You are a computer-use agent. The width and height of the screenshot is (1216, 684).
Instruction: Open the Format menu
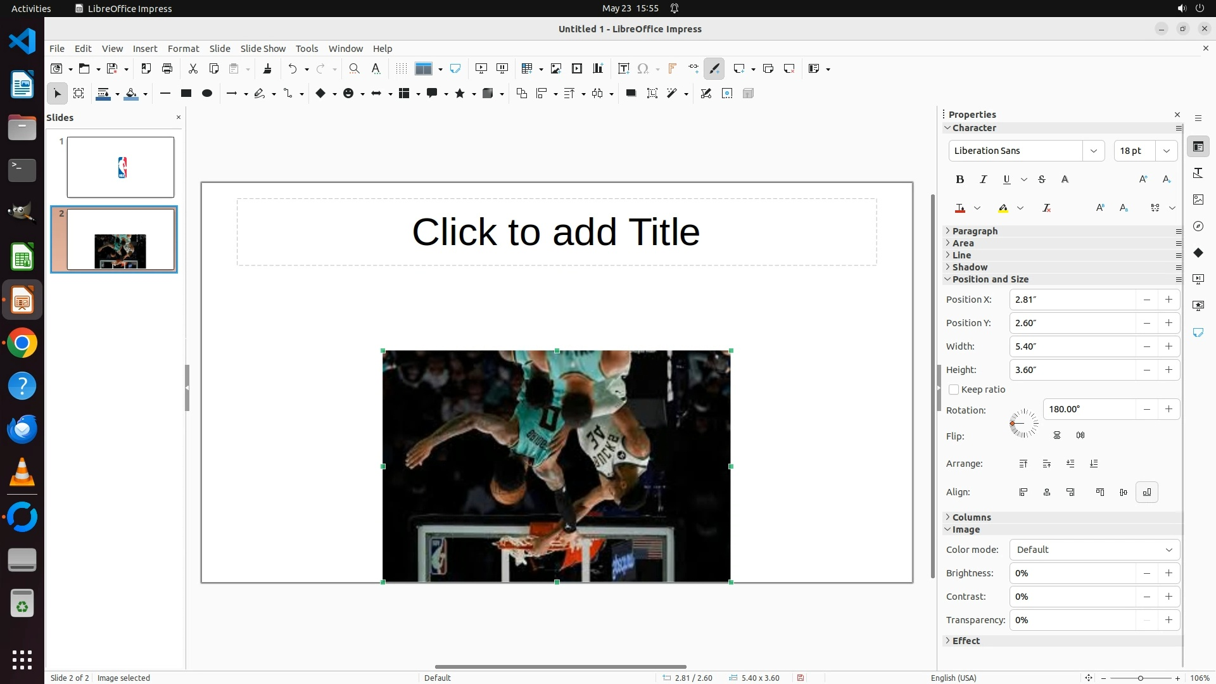(183, 49)
